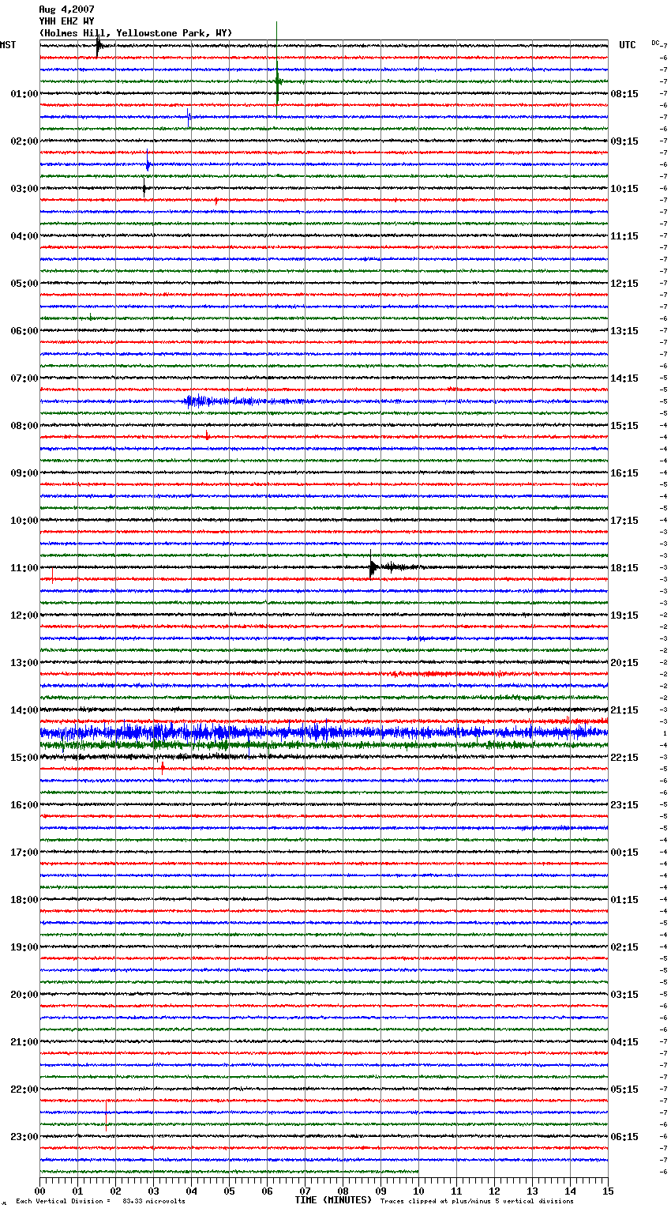671x1212 pixels.
Task: Click the black spike on the first trace
Action: pyautogui.click(x=99, y=46)
